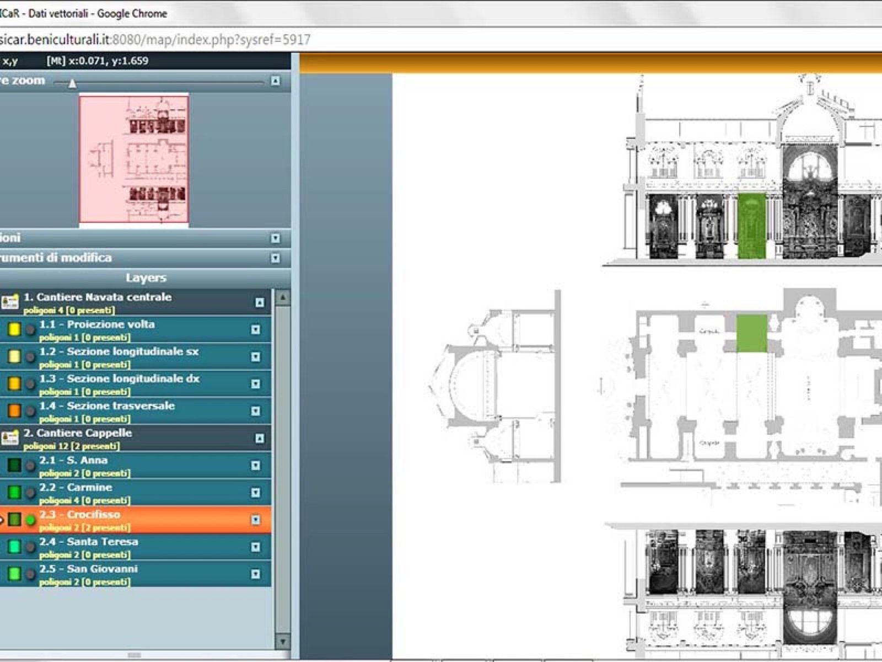Open dropdown arrow for 2.5 - San Giovanni

tap(255, 574)
